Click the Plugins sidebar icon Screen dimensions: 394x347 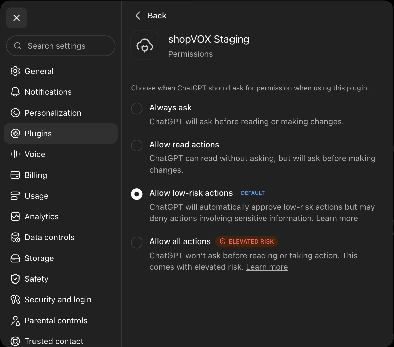pyautogui.click(x=15, y=133)
